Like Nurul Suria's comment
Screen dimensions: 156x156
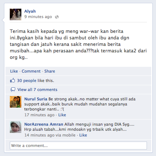(62, 115)
